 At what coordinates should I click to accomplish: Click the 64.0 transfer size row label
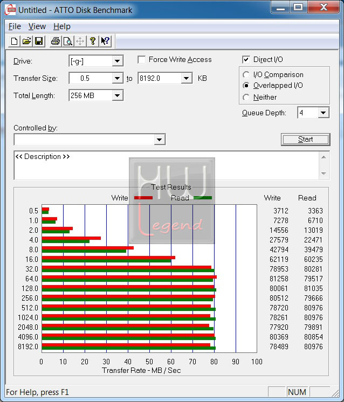coord(32,279)
